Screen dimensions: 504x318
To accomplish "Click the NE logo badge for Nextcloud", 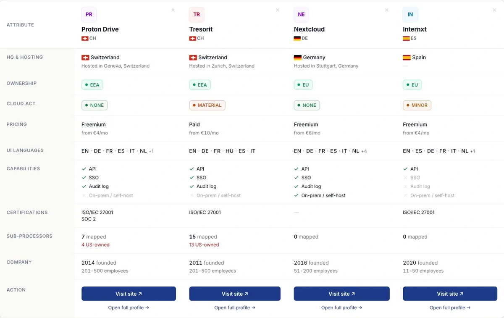I will point(301,14).
